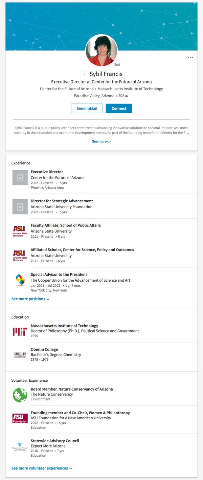Click the Connect button

point(119,108)
